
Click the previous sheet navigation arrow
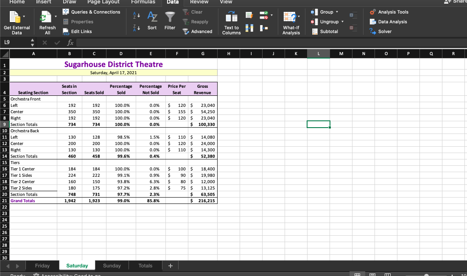8,266
